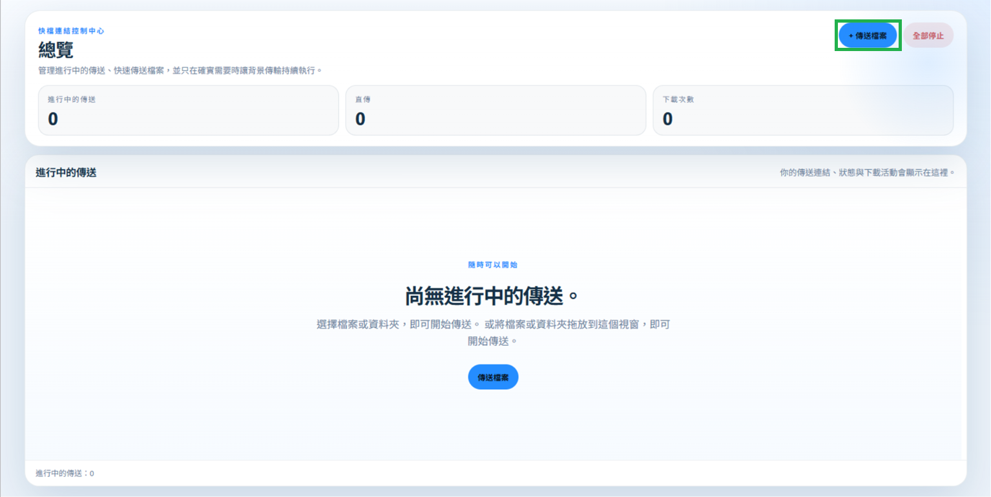
Task: Select the 下載次數 label in the stat card
Action: 678,100
